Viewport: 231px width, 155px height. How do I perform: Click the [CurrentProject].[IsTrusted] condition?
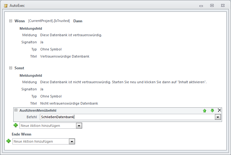pyautogui.click(x=49, y=21)
